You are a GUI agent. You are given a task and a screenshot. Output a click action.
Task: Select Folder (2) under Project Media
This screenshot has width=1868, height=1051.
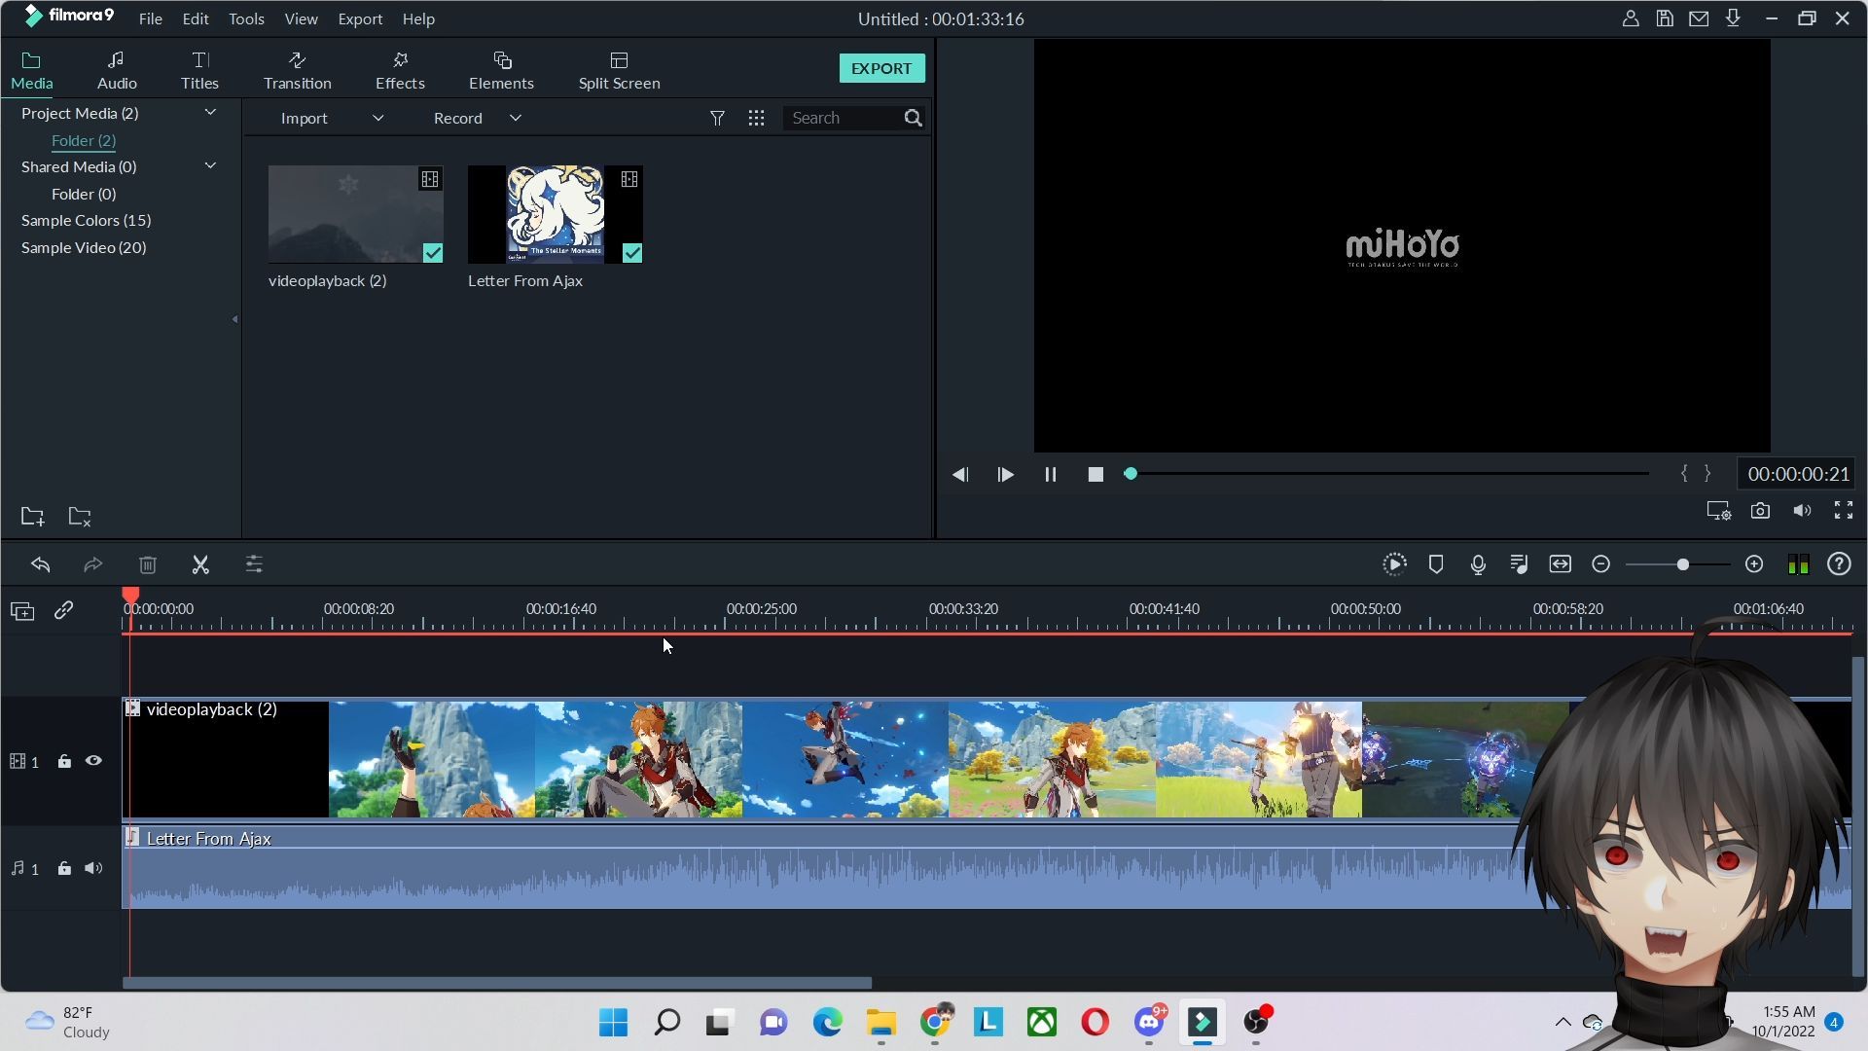click(84, 140)
